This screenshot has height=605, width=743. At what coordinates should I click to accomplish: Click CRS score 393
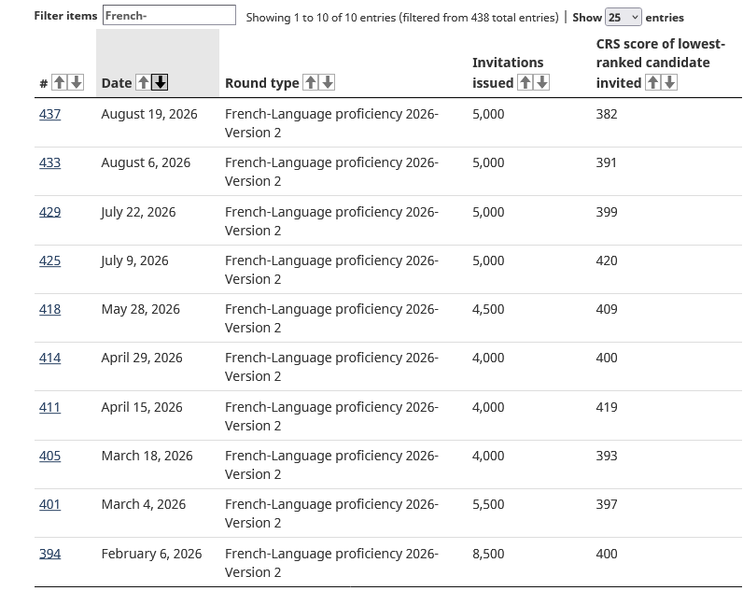pos(607,456)
